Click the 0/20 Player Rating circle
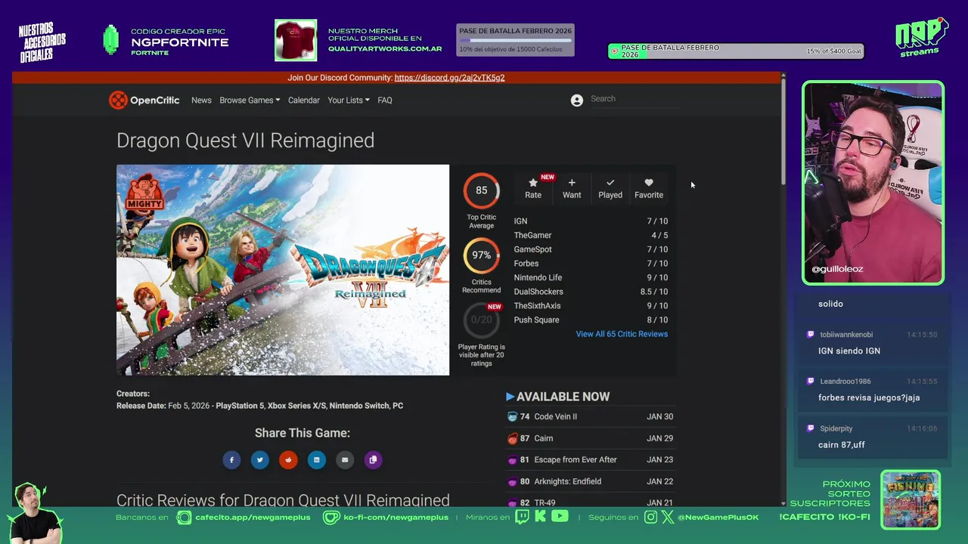This screenshot has width=968, height=544. pyautogui.click(x=482, y=320)
